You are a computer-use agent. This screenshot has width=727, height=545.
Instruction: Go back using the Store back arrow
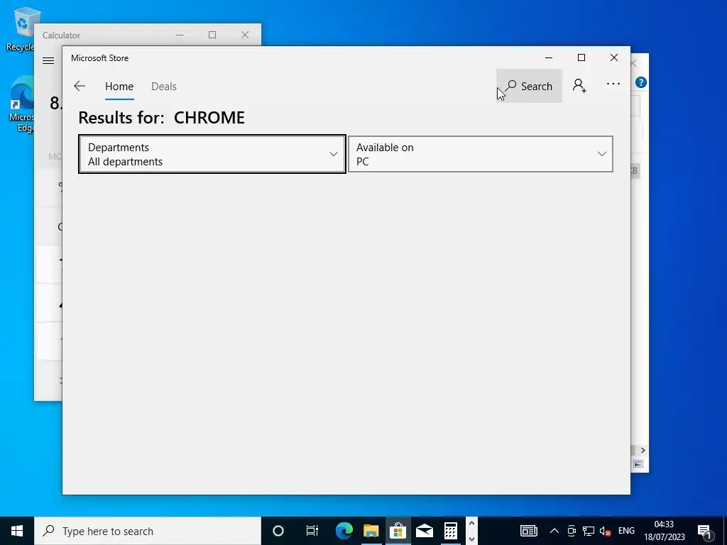pos(80,86)
